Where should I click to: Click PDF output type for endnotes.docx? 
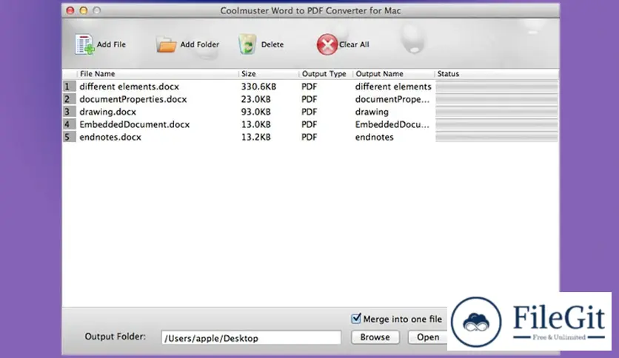tap(309, 137)
